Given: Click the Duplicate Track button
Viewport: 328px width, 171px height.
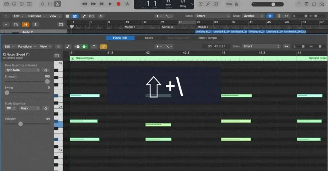Looking at the screenshot, I should (x=16, y=25).
